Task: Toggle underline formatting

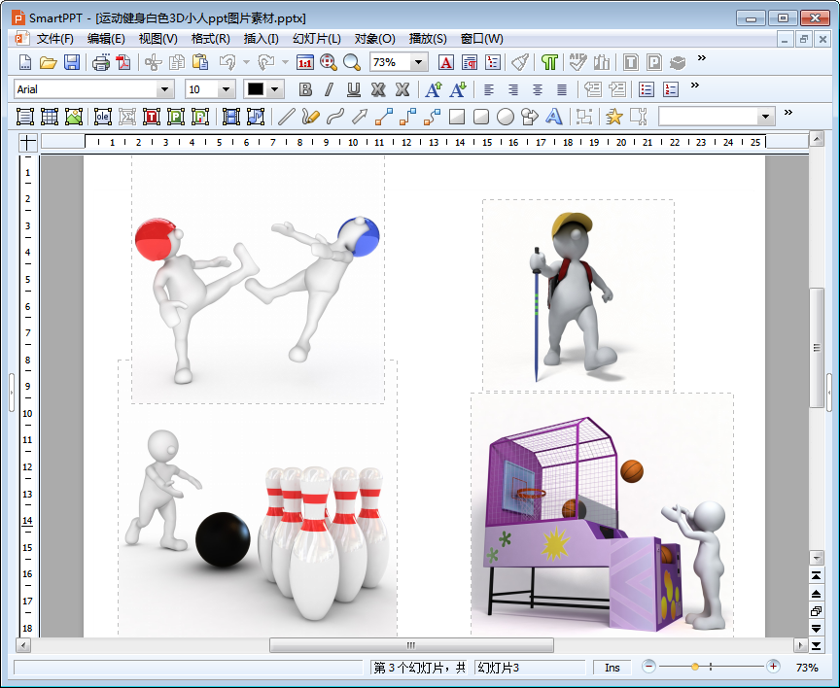Action: coord(353,89)
